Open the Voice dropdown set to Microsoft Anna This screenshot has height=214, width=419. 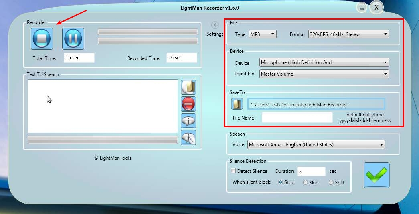tap(316, 145)
